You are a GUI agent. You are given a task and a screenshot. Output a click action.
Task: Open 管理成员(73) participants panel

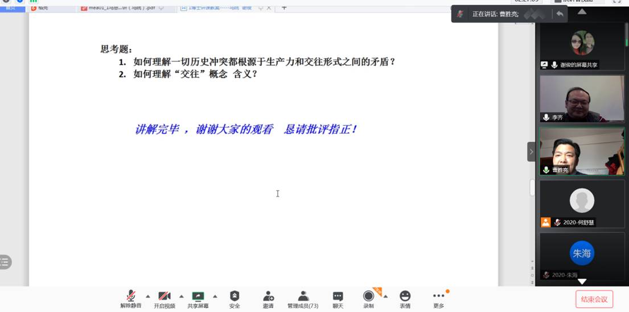pyautogui.click(x=303, y=298)
